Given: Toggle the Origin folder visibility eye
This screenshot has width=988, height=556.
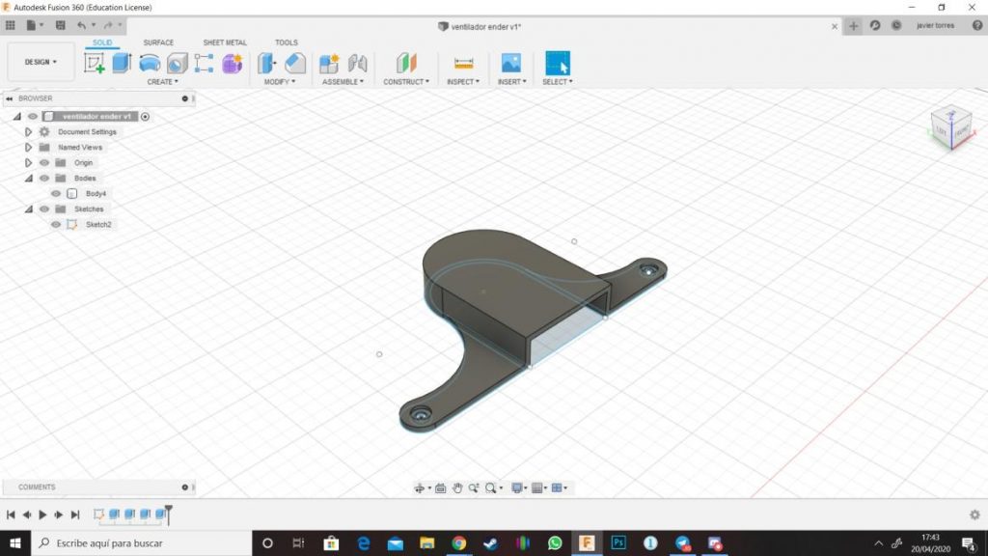Looking at the screenshot, I should [x=44, y=163].
